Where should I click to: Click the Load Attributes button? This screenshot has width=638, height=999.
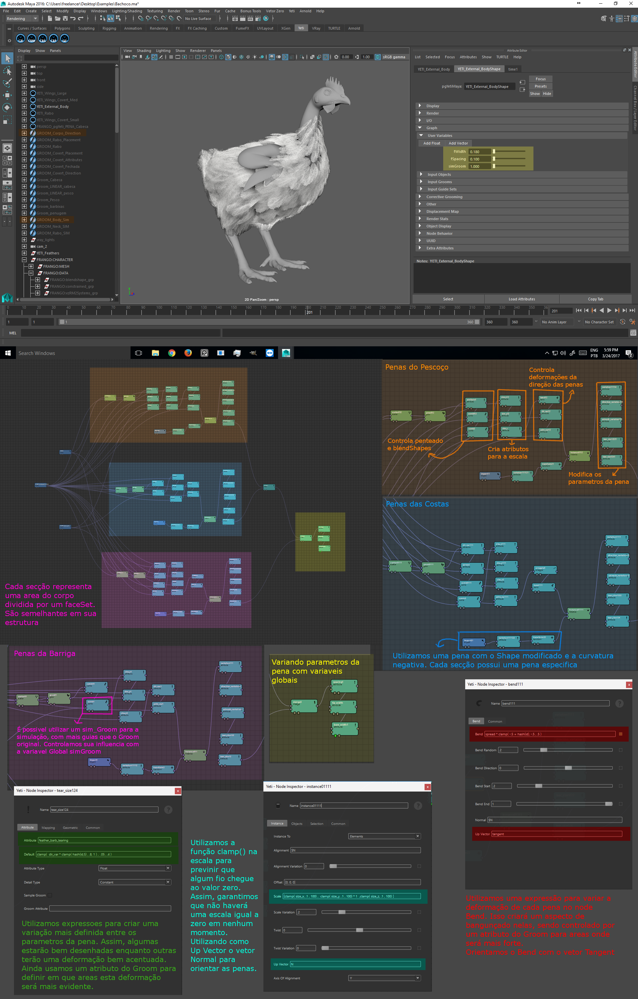[x=521, y=299]
